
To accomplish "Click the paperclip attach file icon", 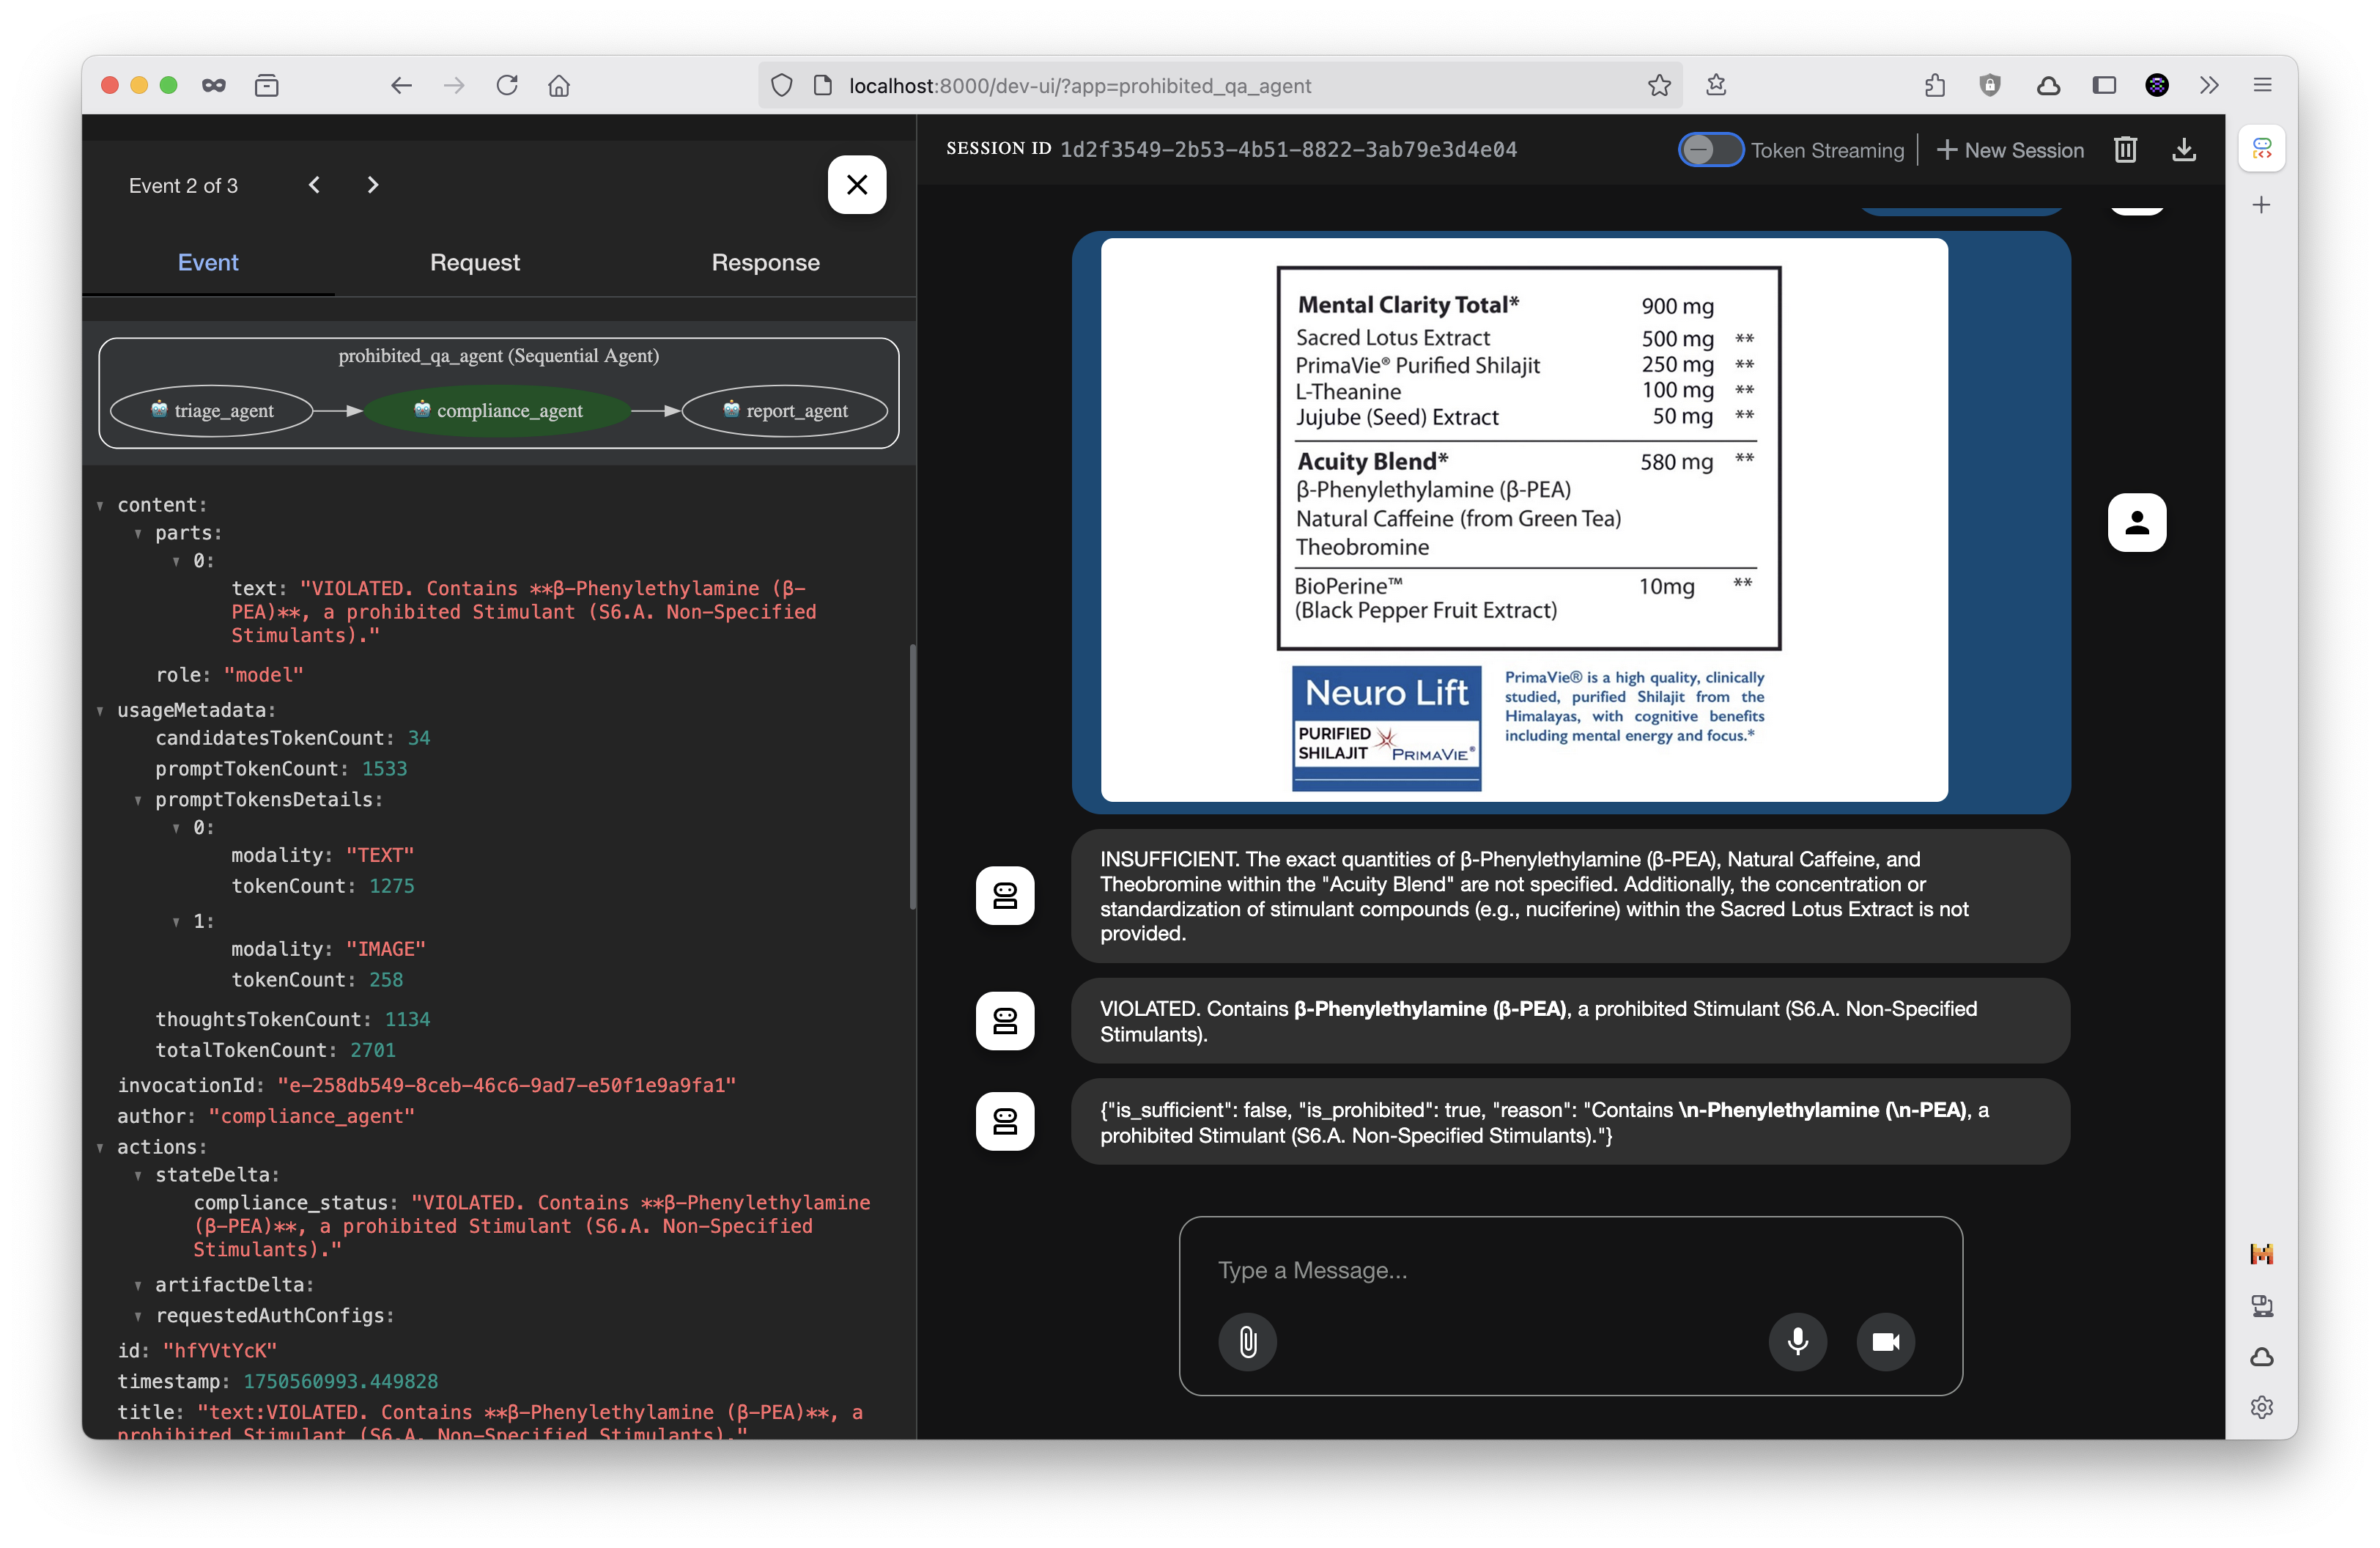I will [1247, 1341].
